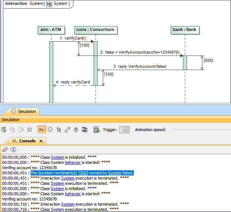Select the bank : Bank lifeline header

click(184, 30)
